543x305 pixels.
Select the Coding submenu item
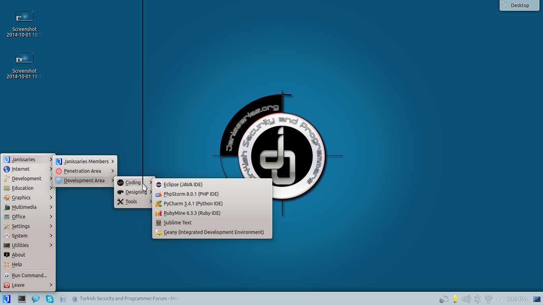(135, 183)
